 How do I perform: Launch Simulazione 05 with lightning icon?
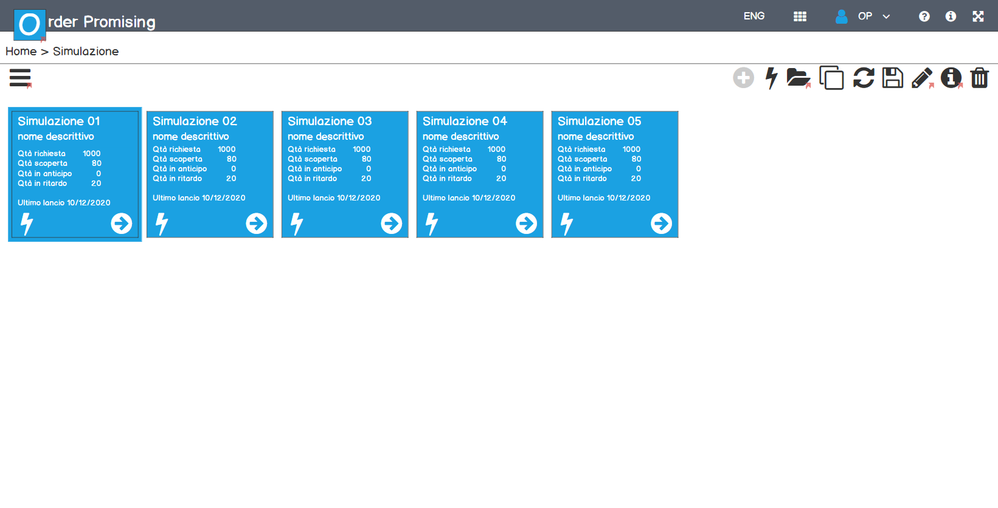pyautogui.click(x=567, y=224)
